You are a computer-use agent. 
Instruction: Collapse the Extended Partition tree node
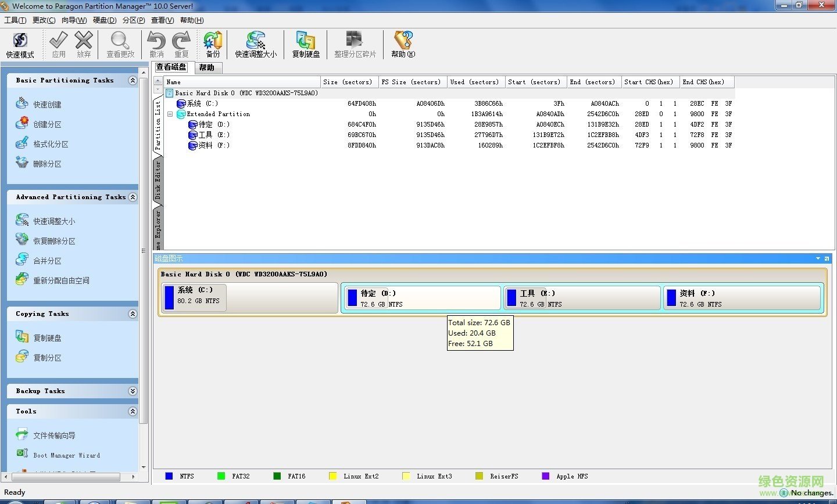[170, 114]
